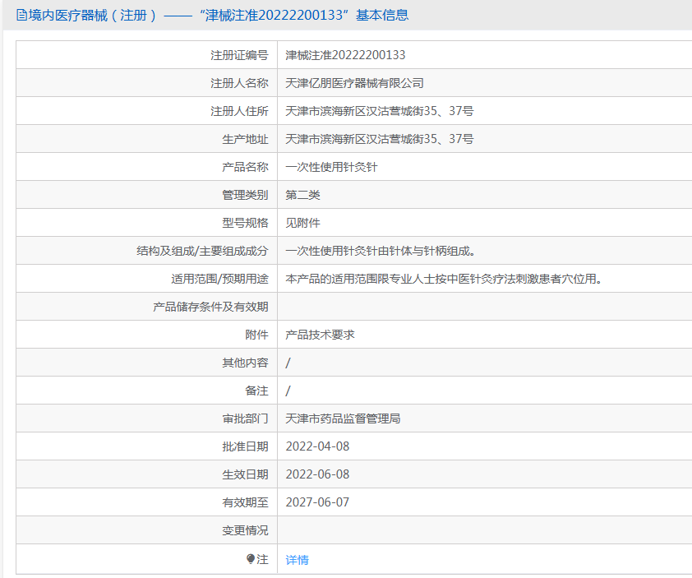Select the intended use description text
The width and height of the screenshot is (692, 578).
click(x=444, y=279)
